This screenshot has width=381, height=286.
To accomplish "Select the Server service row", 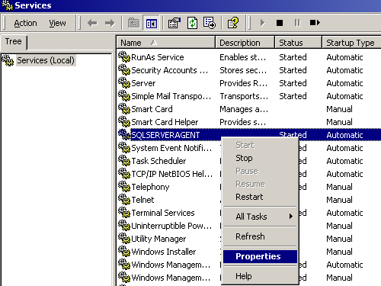I will tap(249, 83).
